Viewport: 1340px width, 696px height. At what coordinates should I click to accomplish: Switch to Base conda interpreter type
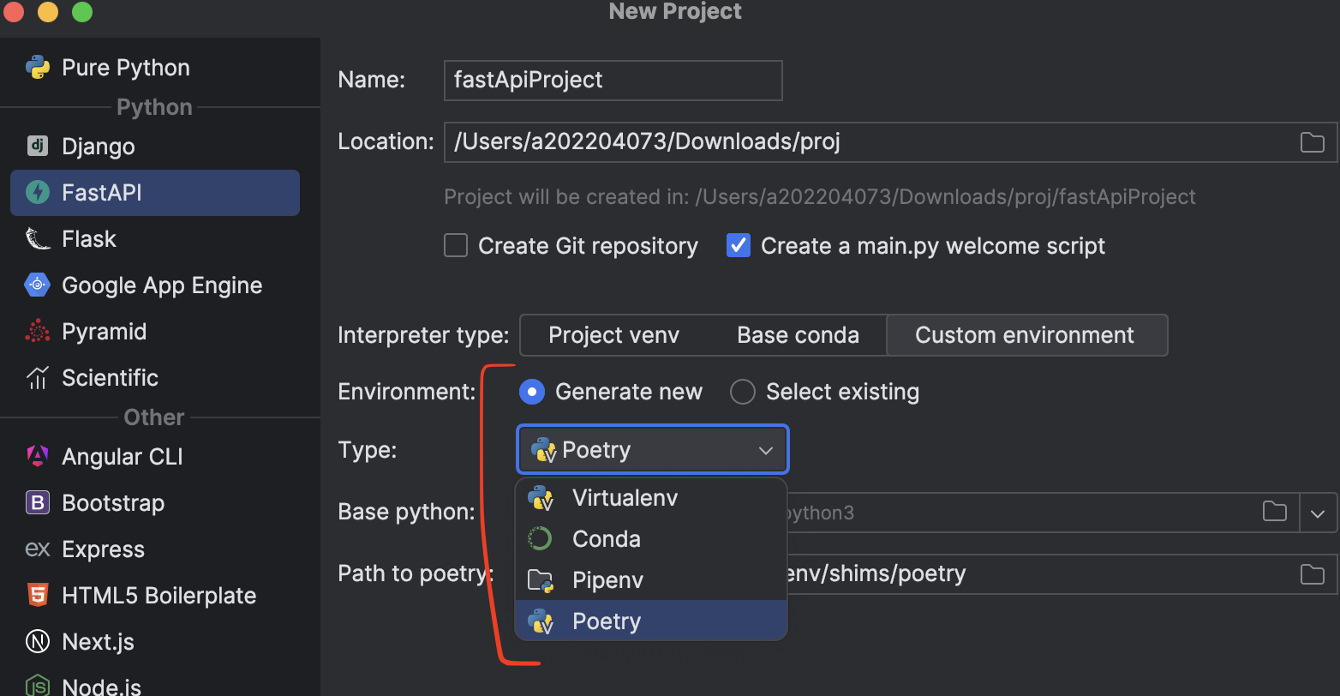[798, 335]
